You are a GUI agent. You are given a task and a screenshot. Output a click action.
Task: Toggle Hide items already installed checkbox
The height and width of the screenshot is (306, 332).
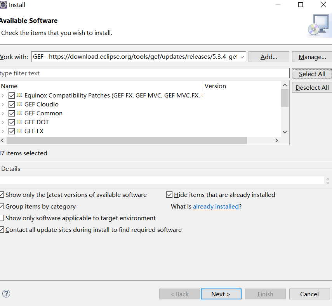click(169, 195)
